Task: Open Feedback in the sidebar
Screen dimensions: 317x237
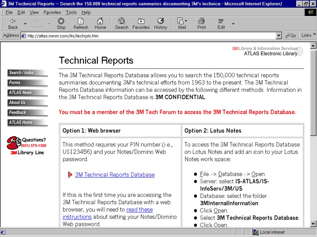Action: click(27, 113)
